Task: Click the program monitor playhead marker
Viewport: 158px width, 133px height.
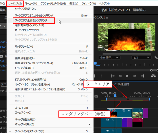Action: click(x=95, y=64)
